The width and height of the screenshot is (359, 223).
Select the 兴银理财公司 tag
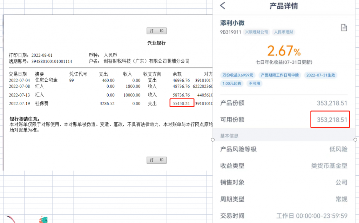256,32
